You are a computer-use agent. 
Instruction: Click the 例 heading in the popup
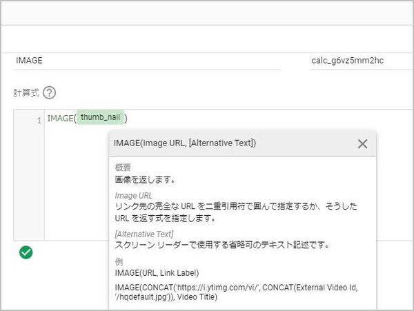pyautogui.click(x=119, y=262)
